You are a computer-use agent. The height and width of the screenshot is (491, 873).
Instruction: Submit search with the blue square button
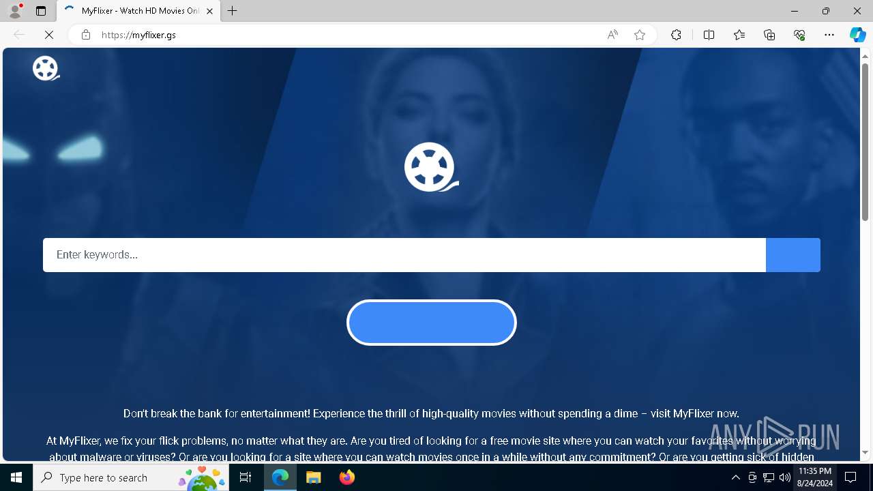tap(793, 255)
